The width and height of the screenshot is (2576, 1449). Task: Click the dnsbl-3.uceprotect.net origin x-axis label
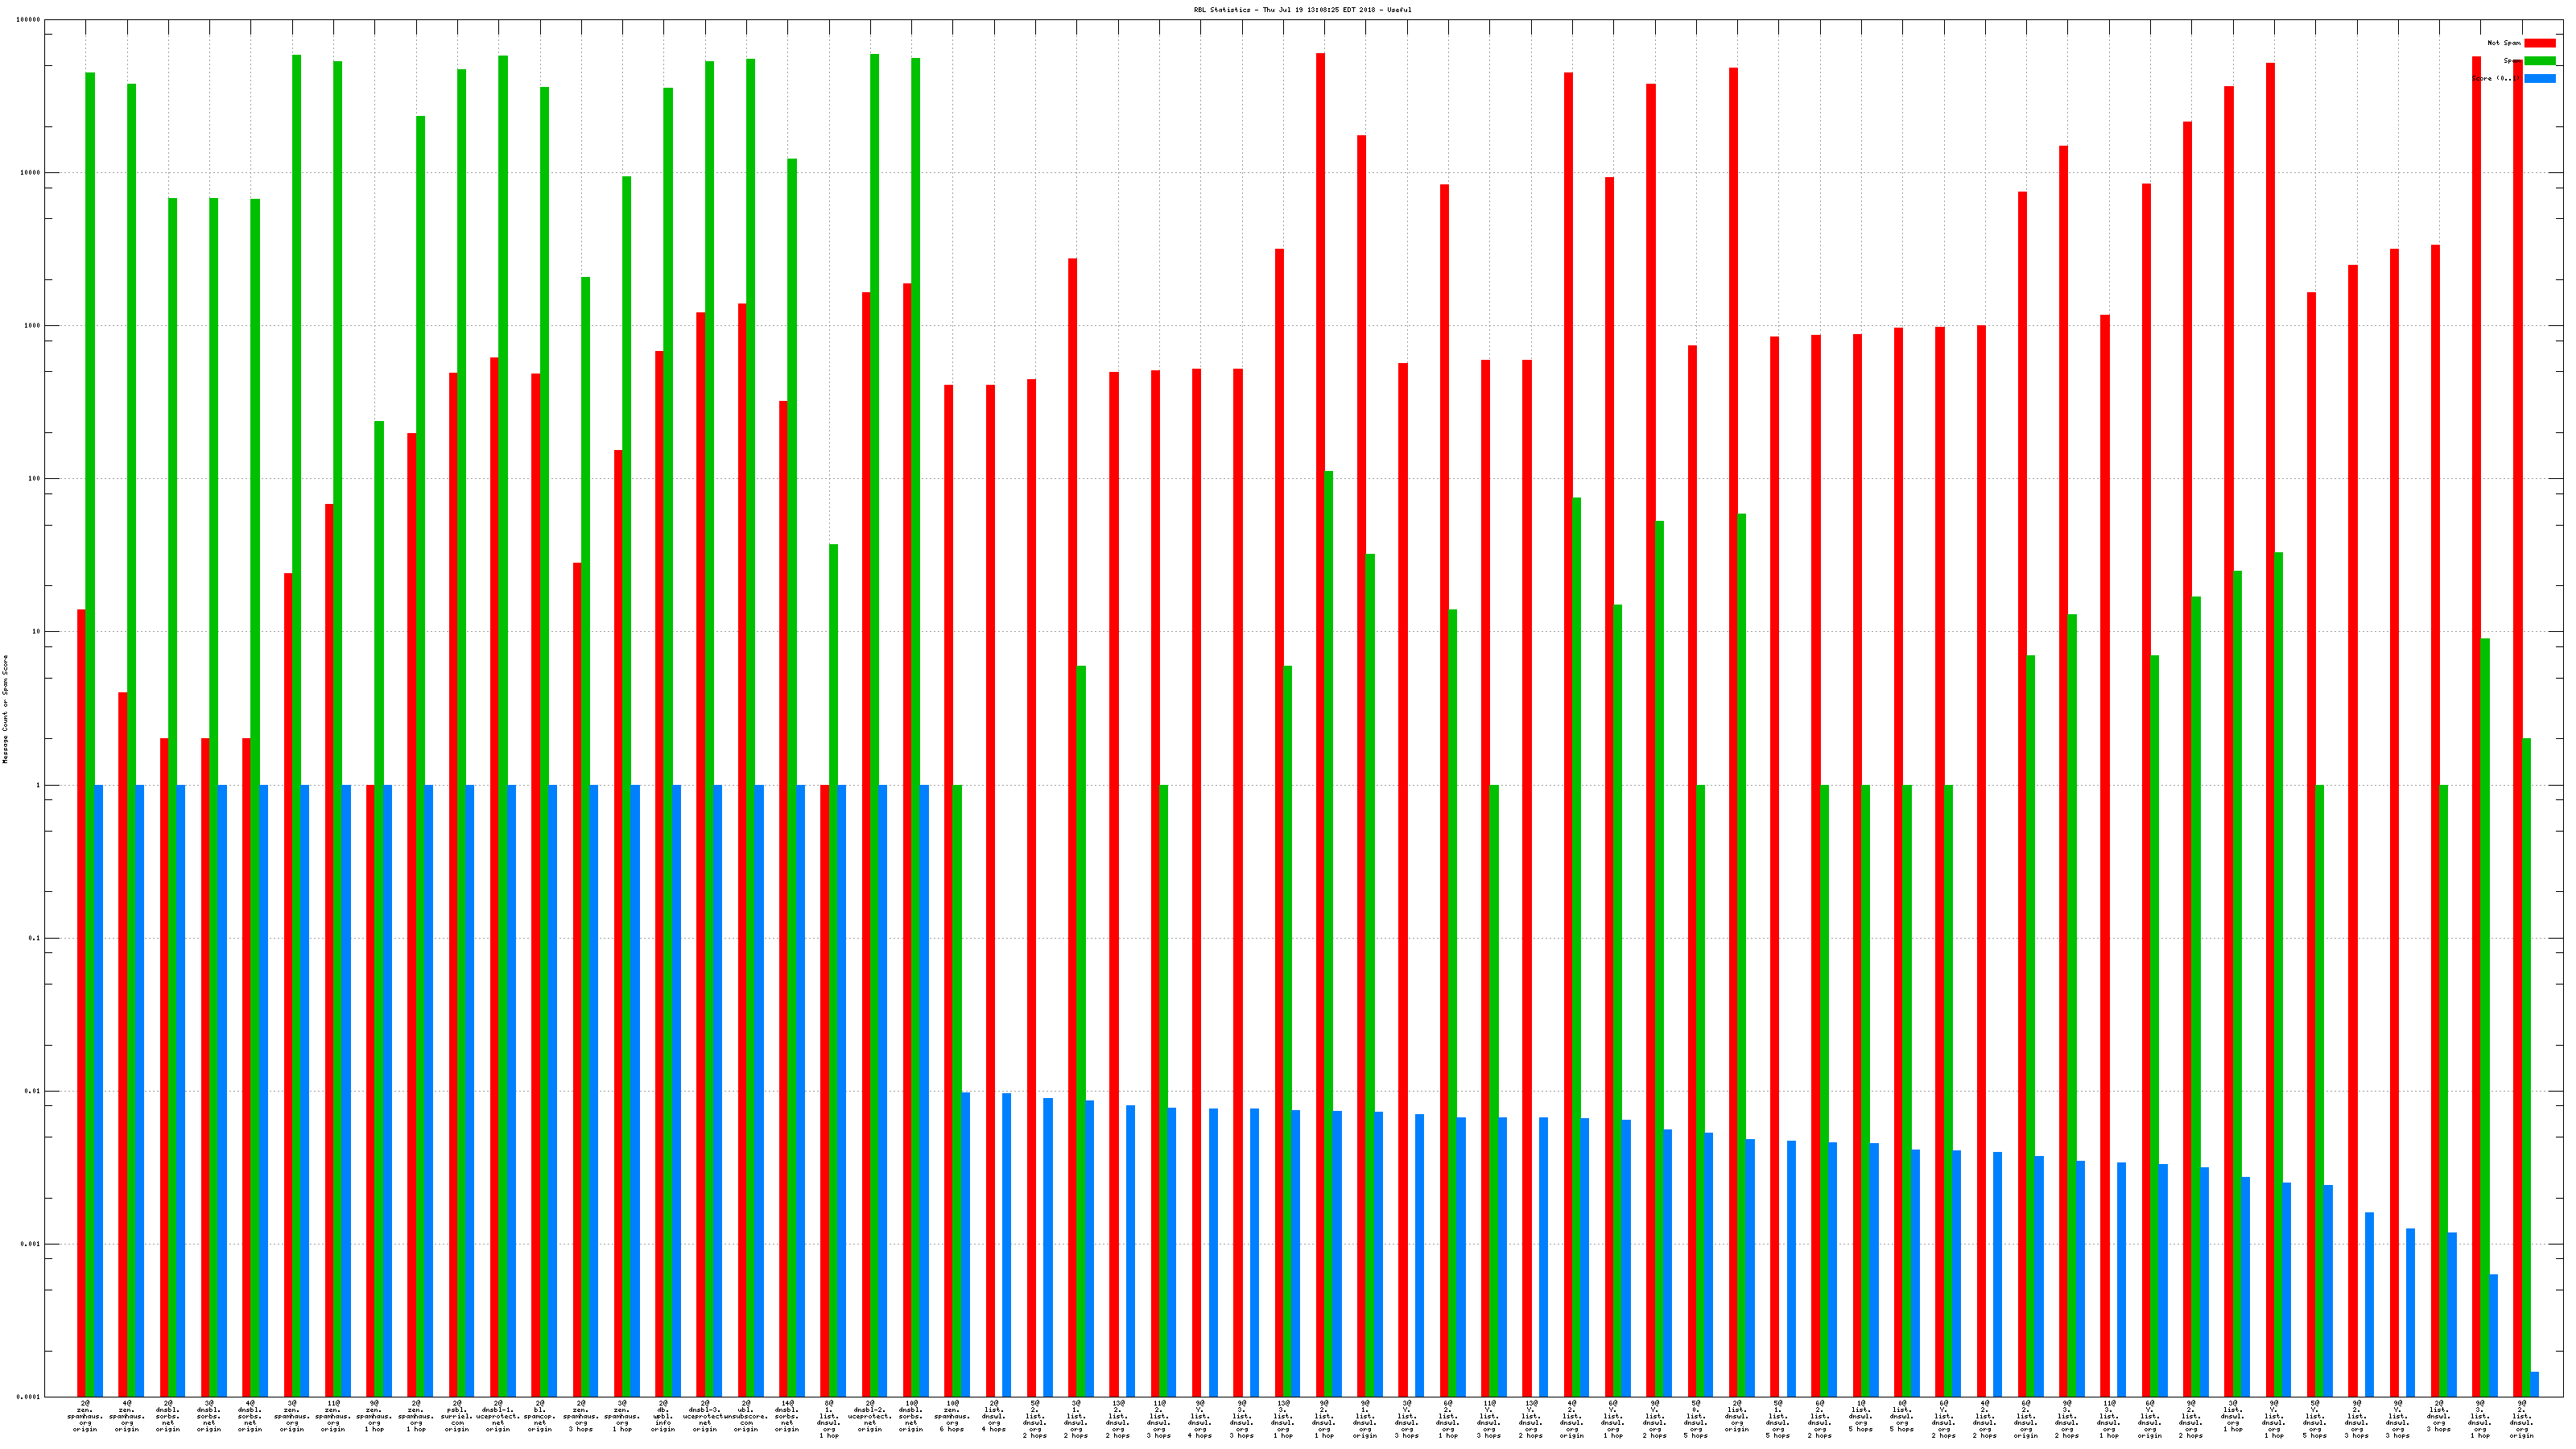tap(705, 1416)
